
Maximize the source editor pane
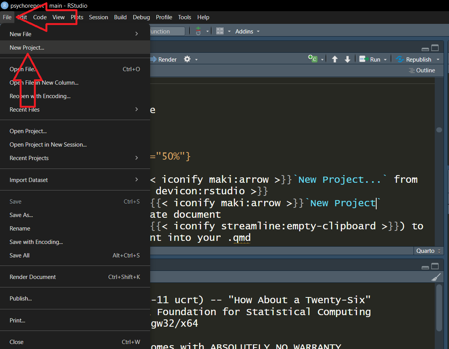tap(435, 48)
